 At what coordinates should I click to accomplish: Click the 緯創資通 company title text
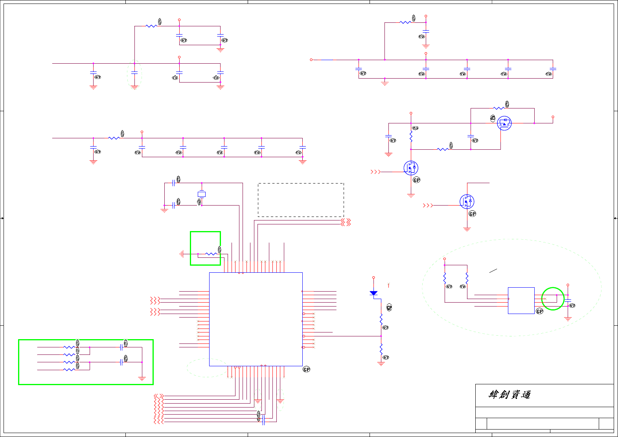coord(510,395)
